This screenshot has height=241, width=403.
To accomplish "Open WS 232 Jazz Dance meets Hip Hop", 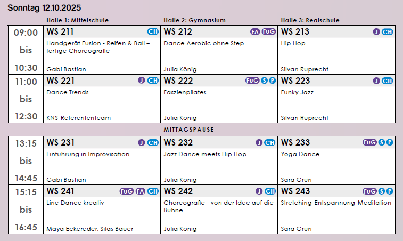I will (205, 154).
